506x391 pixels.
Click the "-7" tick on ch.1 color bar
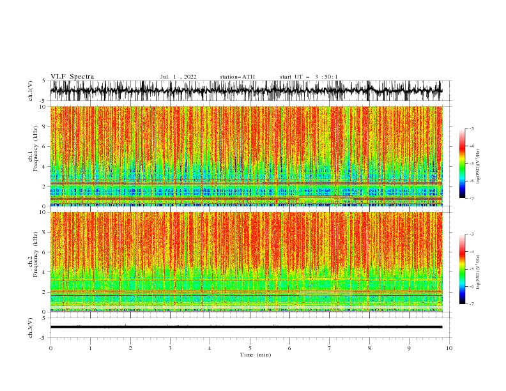pyautogui.click(x=471, y=198)
